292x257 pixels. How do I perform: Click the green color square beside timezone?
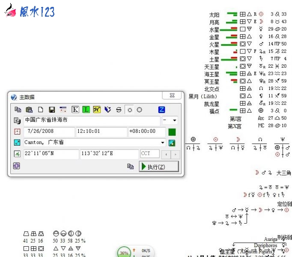[172, 131]
